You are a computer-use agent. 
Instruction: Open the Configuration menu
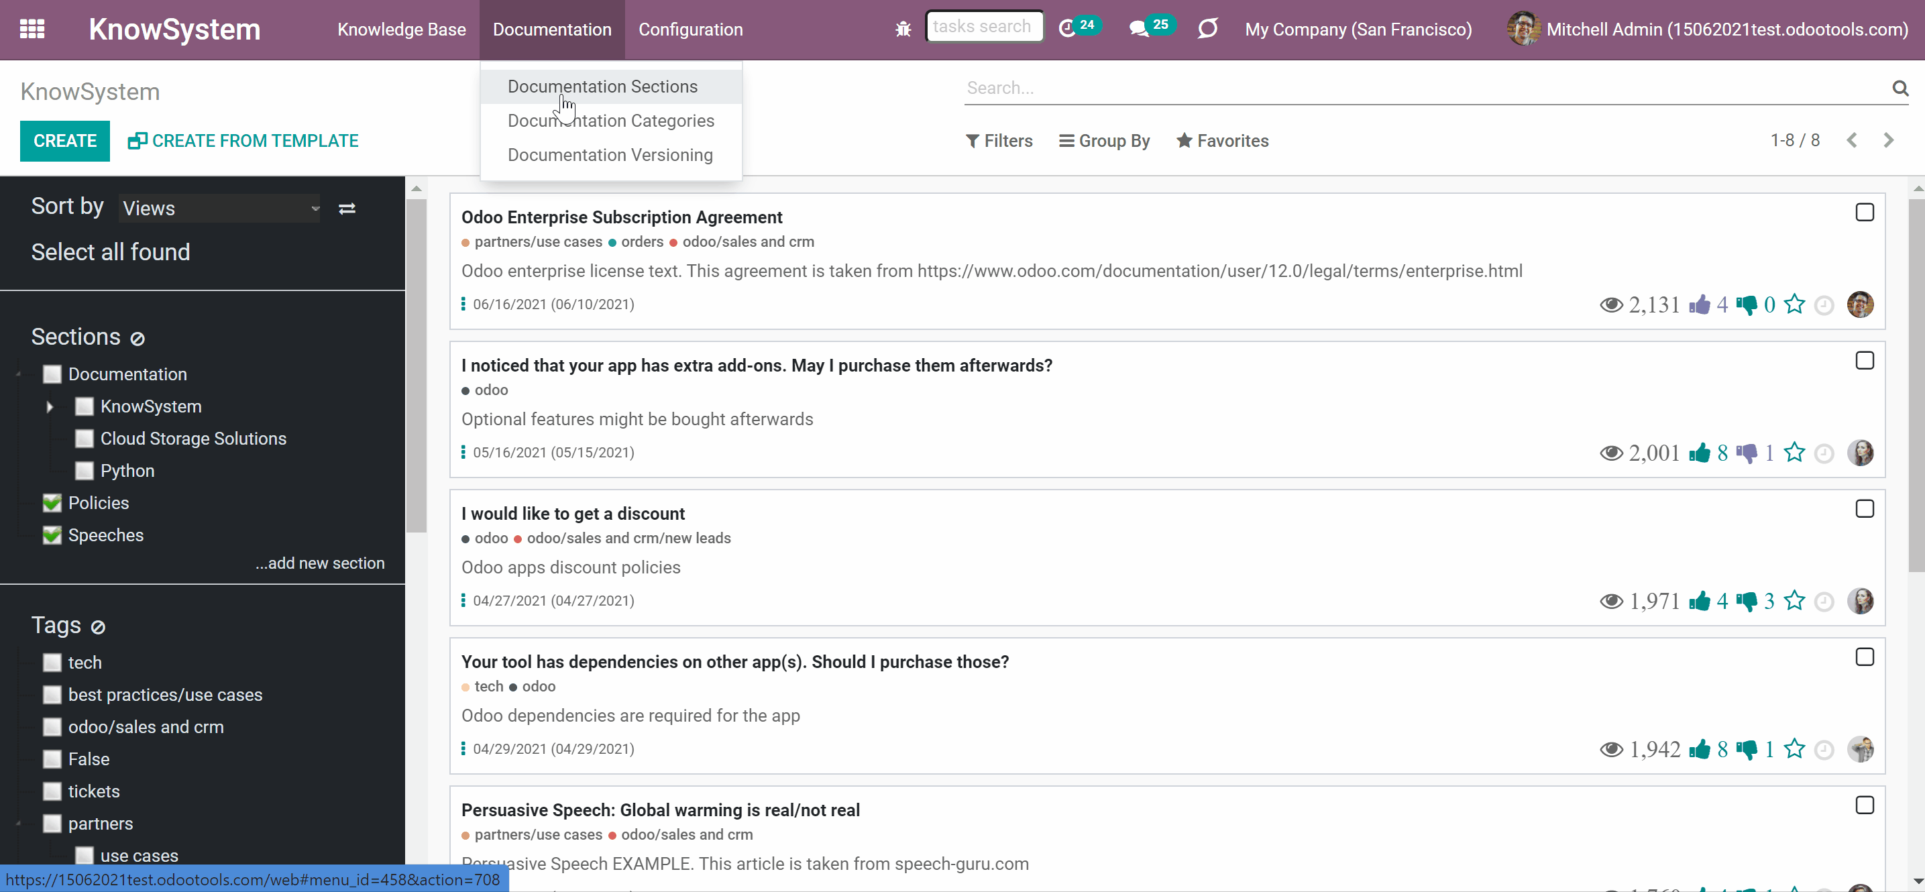(690, 29)
